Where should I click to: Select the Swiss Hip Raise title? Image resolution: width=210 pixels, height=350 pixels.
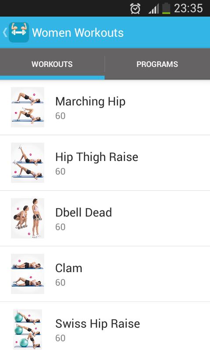[x=98, y=324]
